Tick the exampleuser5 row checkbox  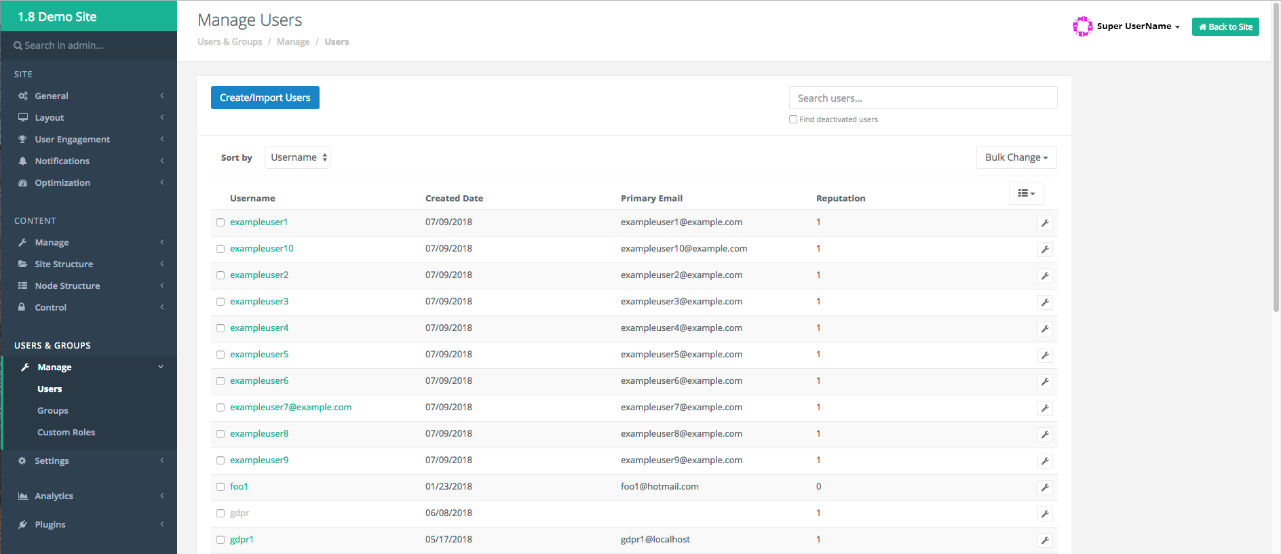coord(221,355)
